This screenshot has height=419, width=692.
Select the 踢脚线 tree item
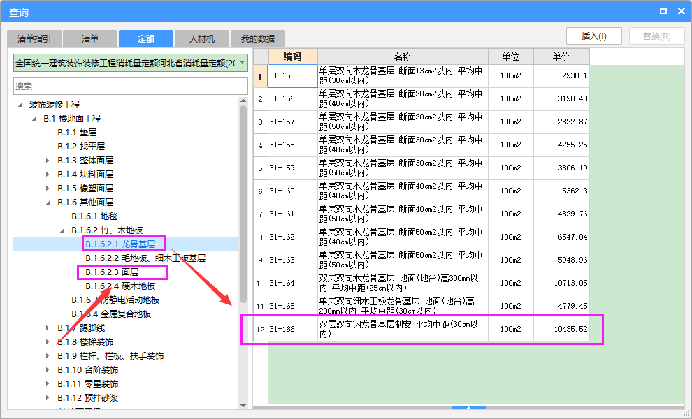(x=81, y=328)
